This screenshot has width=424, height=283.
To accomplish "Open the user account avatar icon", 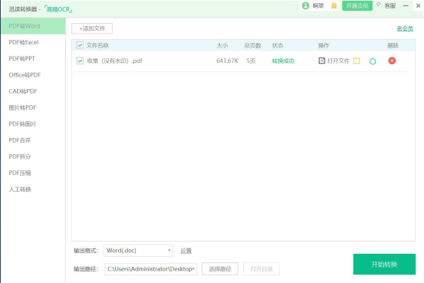I will [305, 5].
